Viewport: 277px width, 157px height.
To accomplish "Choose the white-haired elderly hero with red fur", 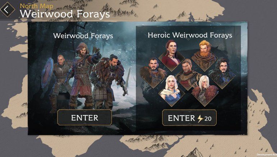I will pos(205,91).
